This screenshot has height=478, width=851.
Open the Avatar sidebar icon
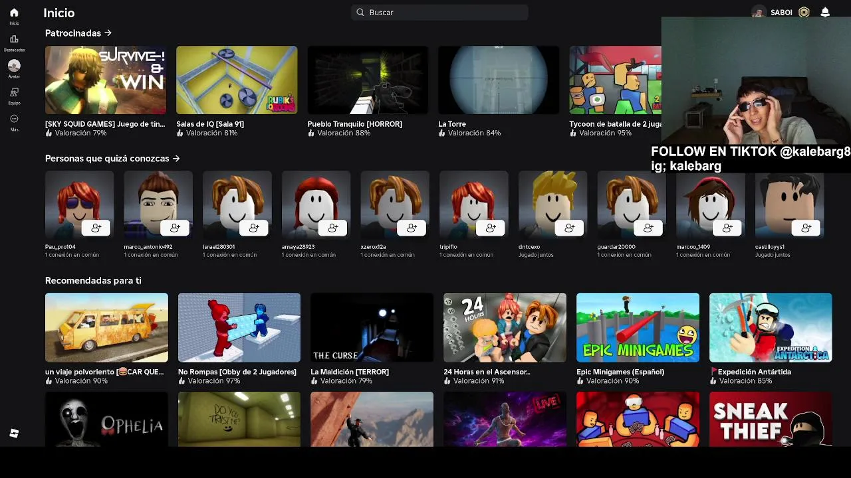pos(14,66)
